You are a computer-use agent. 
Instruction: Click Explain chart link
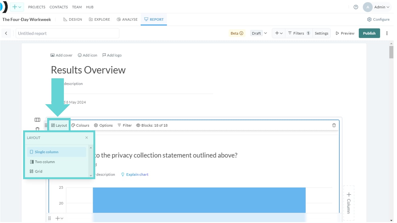tap(135, 175)
